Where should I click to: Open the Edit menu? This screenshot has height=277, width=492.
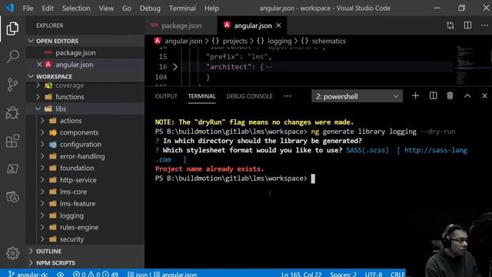[48, 8]
